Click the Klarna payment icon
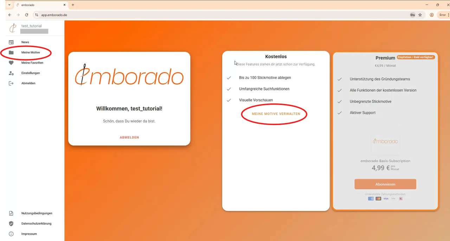450x241 pixels. pos(401,198)
